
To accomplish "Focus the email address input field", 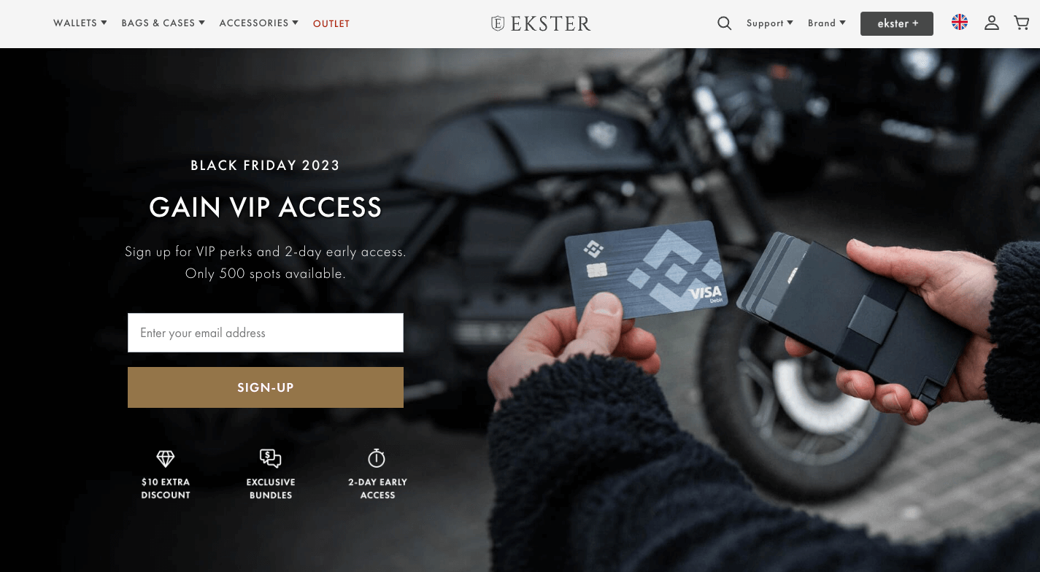I will (x=266, y=333).
